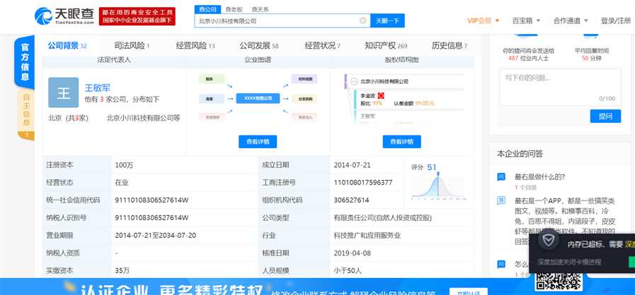635x295 pixels.
Task: Click the 问 icon beside 最右是做什么的
Action: [x=501, y=176]
